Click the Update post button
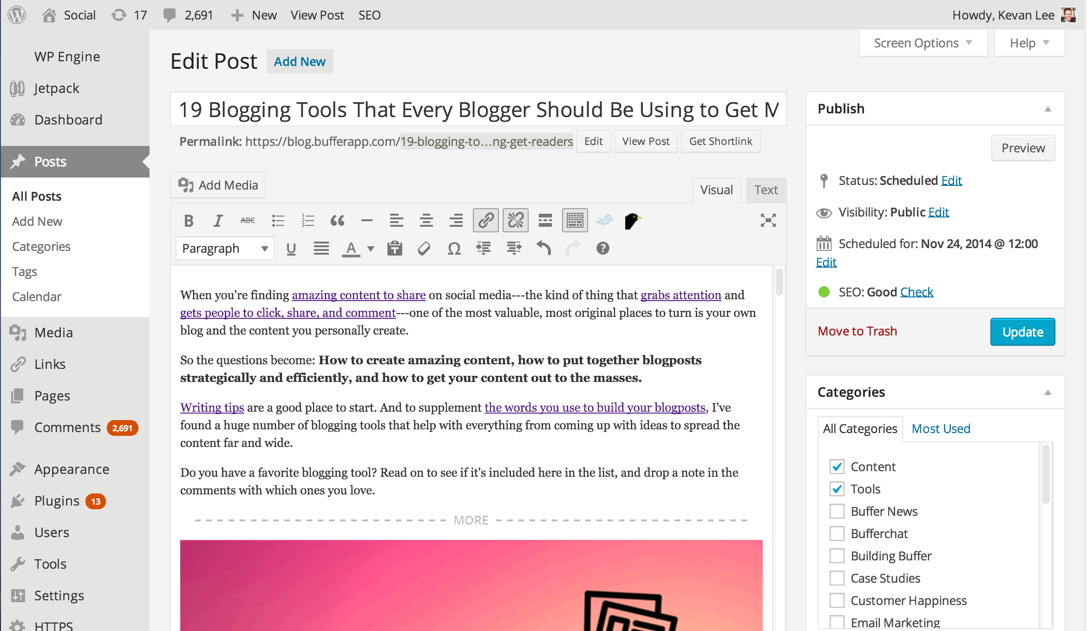Image resolution: width=1087 pixels, height=631 pixels. pyautogui.click(x=1022, y=331)
